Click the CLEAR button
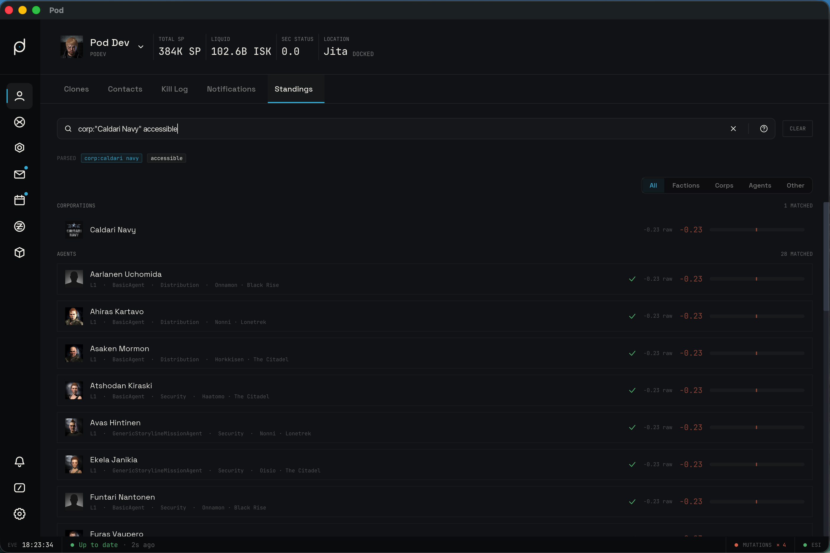 [x=798, y=129]
